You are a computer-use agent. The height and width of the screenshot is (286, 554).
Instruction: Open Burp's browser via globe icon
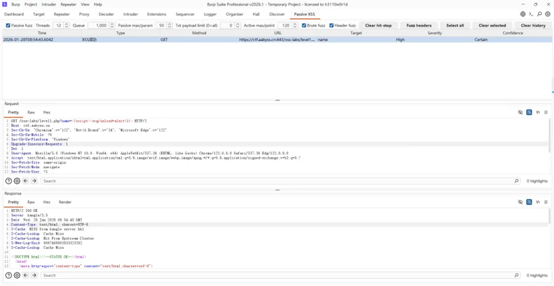[x=523, y=14]
